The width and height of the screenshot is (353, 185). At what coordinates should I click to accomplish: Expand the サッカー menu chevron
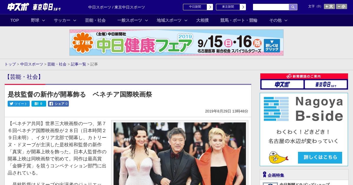pyautogui.click(x=75, y=21)
